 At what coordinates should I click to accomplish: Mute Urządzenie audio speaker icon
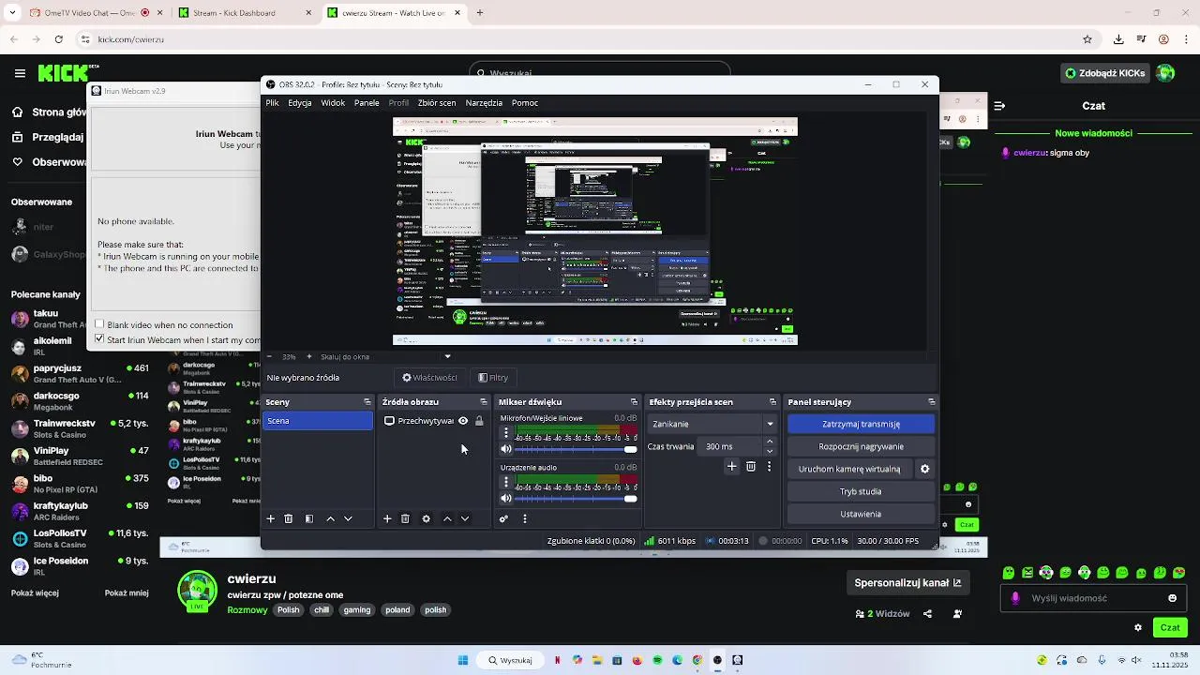coord(506,498)
